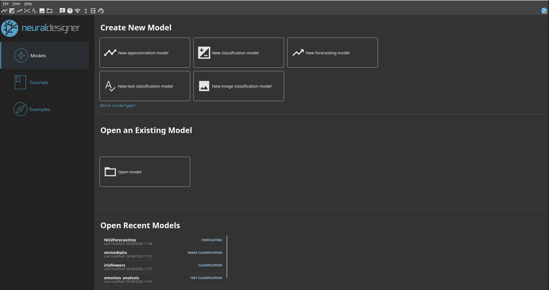
Task: Click the speedometer gauge toolbar icon
Action: coord(77,11)
